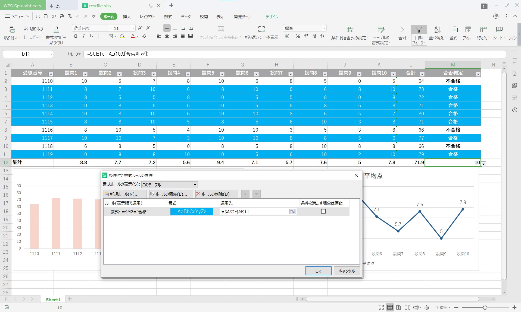Add a new sheet with plus button

[x=70, y=299]
